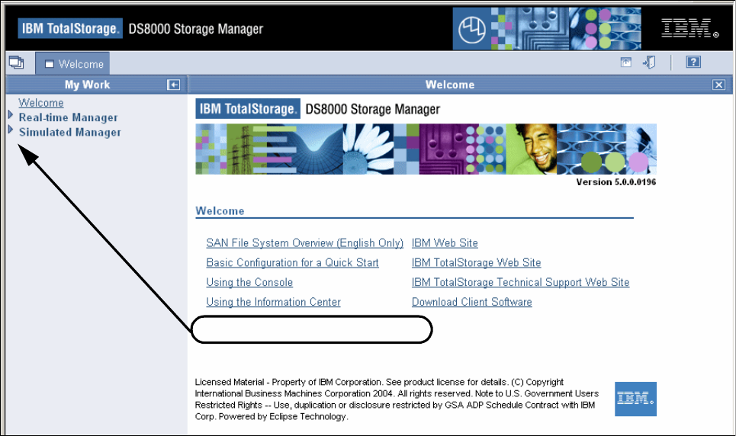Open Using the Information Center link

point(273,303)
